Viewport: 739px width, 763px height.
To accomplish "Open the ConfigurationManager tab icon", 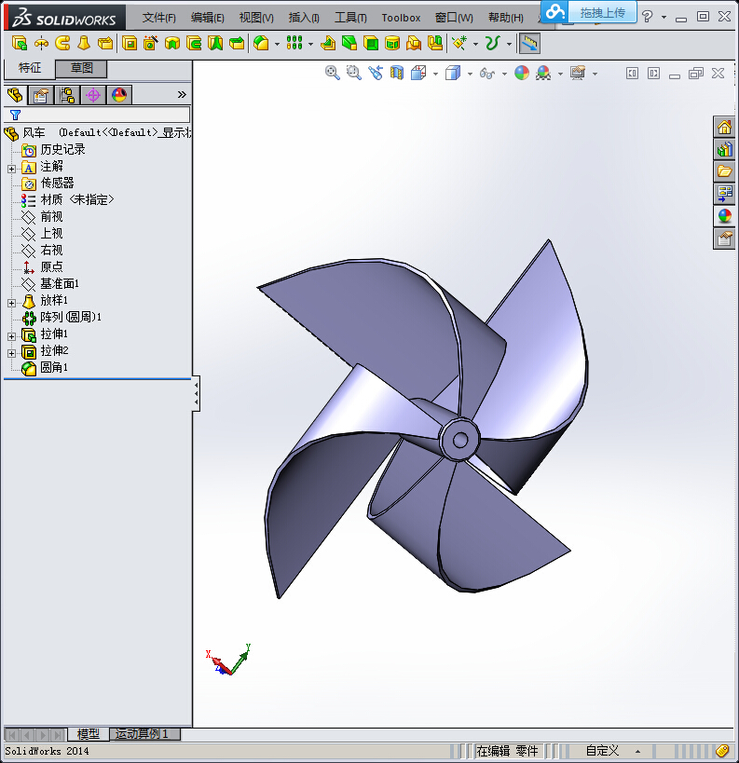I will [67, 94].
